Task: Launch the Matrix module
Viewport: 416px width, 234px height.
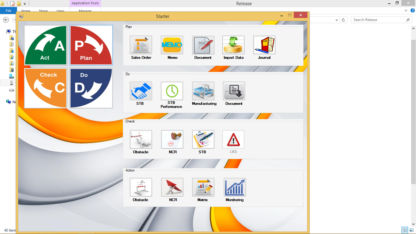Action: coord(203,187)
